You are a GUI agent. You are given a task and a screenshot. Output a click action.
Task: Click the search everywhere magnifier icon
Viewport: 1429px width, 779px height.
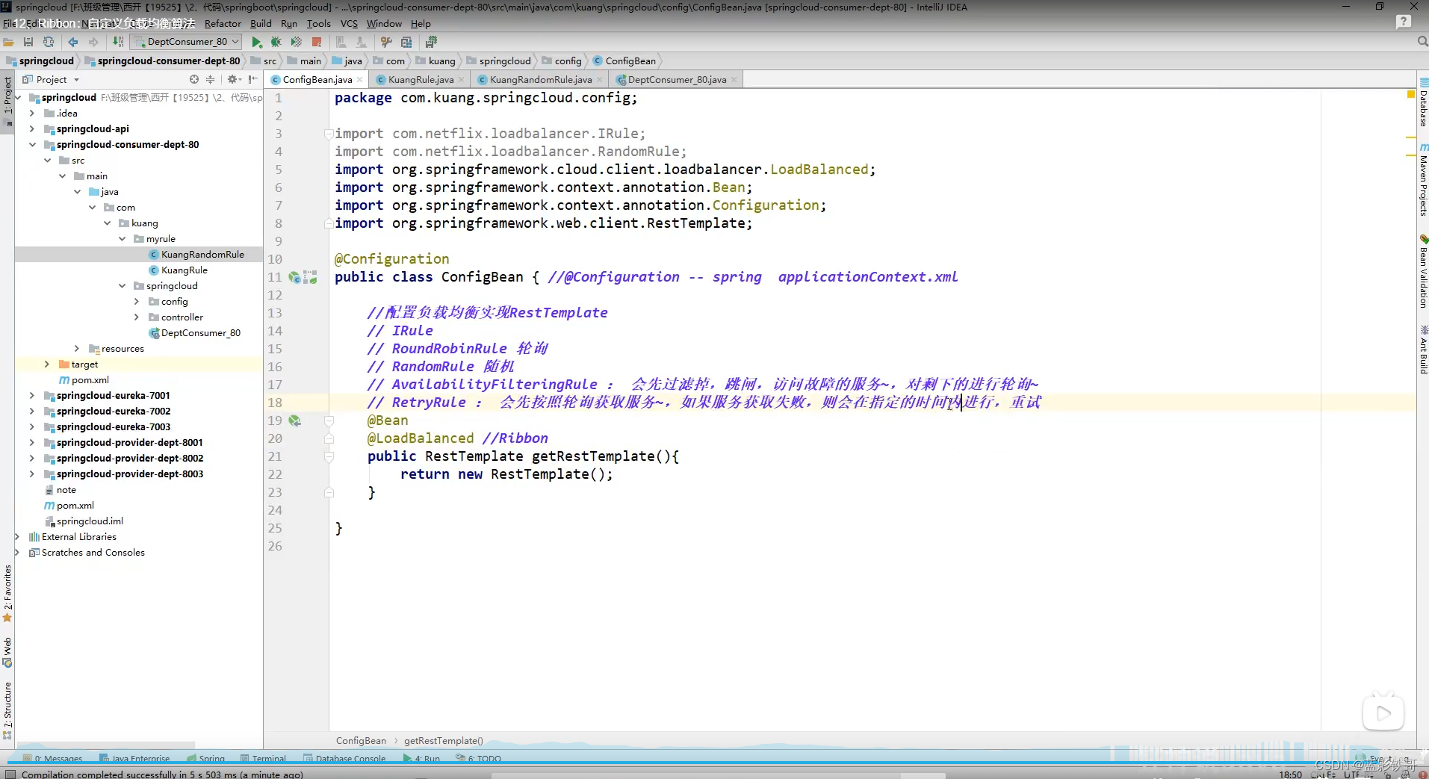[1422, 42]
